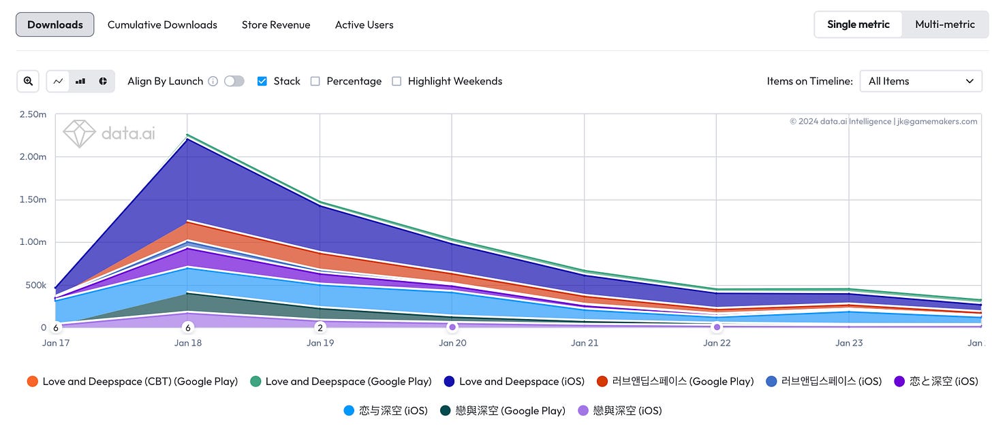
Task: Switch to bar chart view
Action: [80, 81]
